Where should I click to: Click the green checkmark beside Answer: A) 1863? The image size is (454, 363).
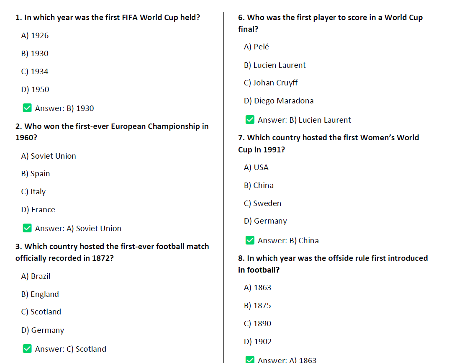tap(250, 360)
